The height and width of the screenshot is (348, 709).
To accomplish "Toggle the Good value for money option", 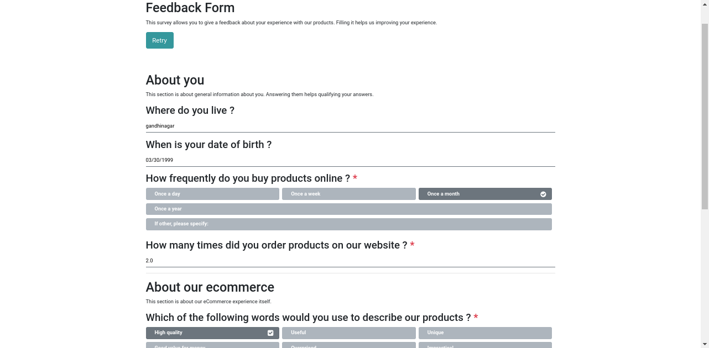I will 212,345.
